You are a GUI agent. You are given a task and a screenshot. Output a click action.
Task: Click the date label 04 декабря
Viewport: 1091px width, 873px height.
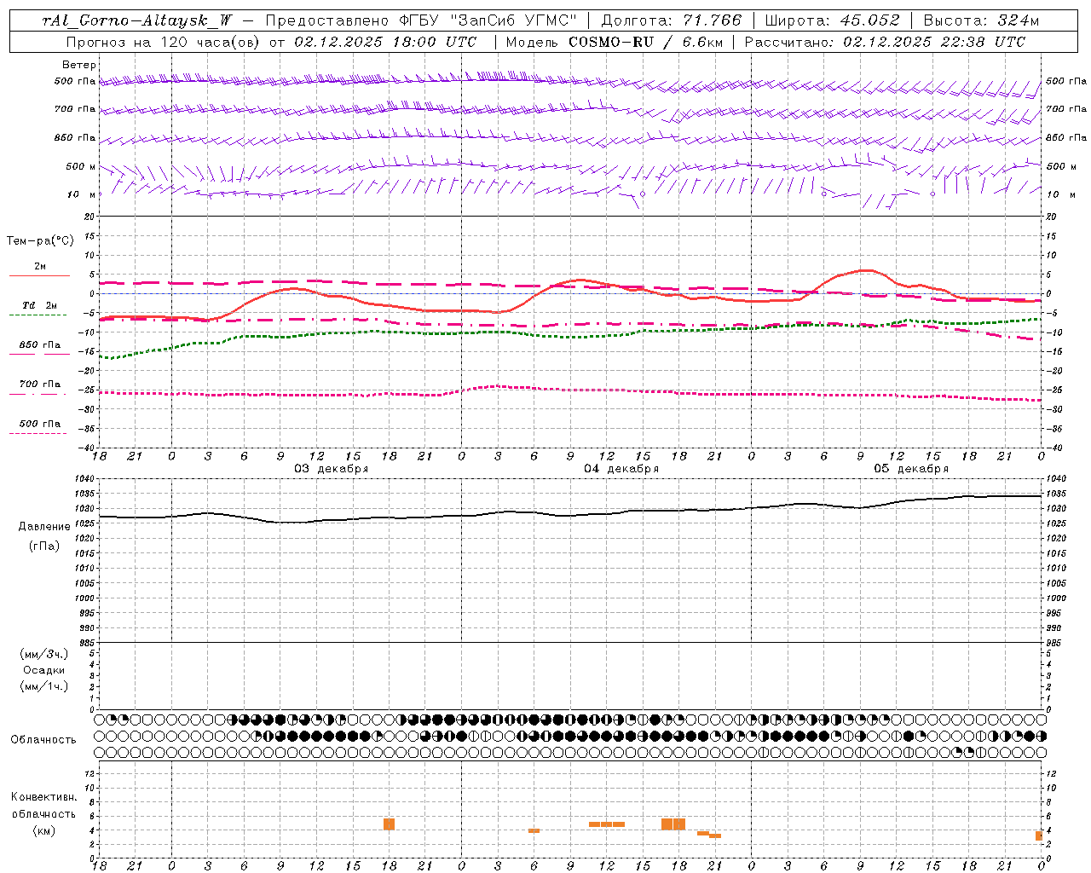tap(621, 469)
